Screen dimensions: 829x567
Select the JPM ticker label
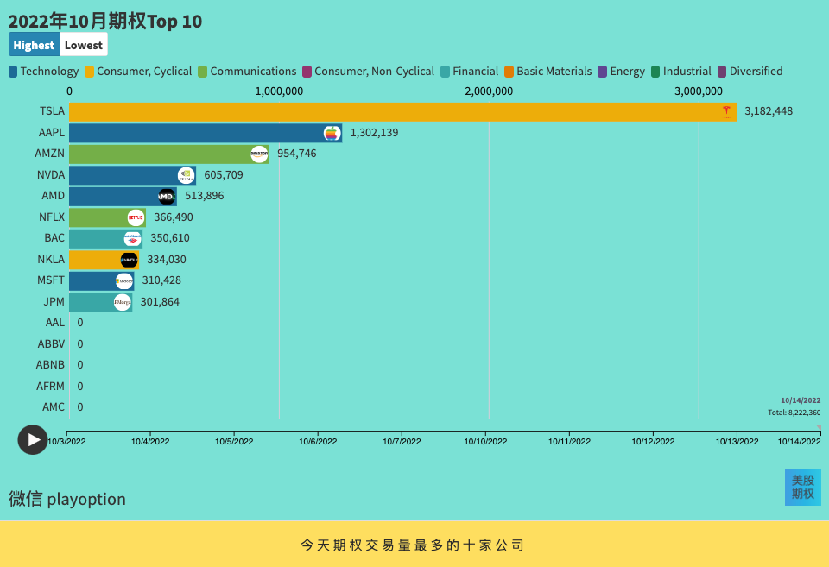point(54,302)
